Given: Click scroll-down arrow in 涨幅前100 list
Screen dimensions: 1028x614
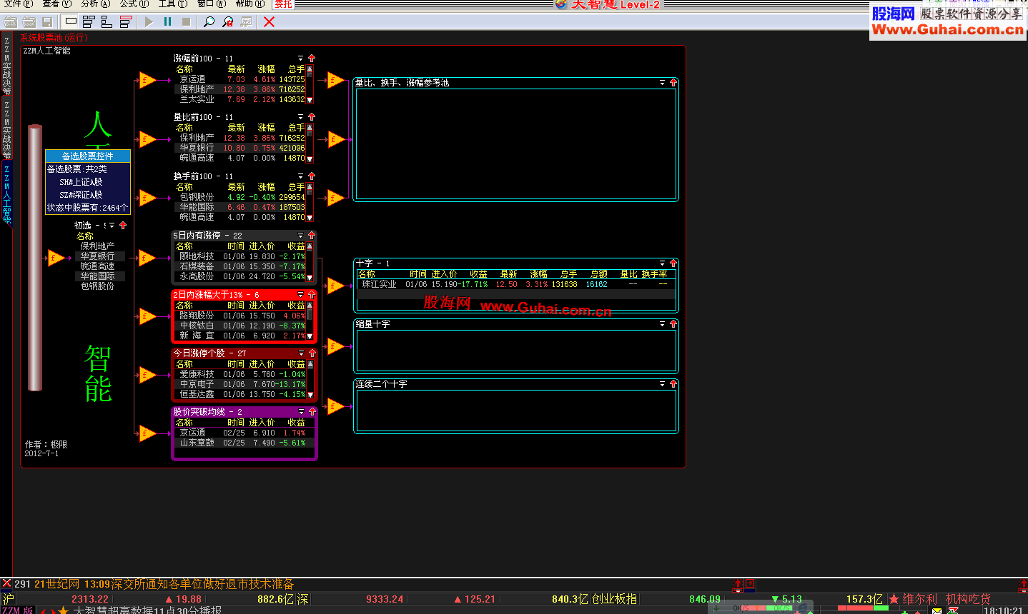Looking at the screenshot, I should (310, 100).
